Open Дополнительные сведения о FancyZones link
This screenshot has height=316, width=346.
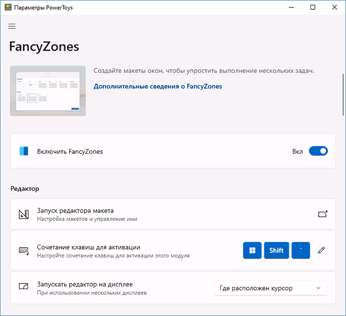pyautogui.click(x=158, y=86)
